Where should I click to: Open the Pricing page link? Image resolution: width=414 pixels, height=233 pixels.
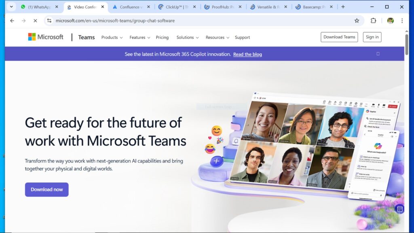click(x=162, y=37)
